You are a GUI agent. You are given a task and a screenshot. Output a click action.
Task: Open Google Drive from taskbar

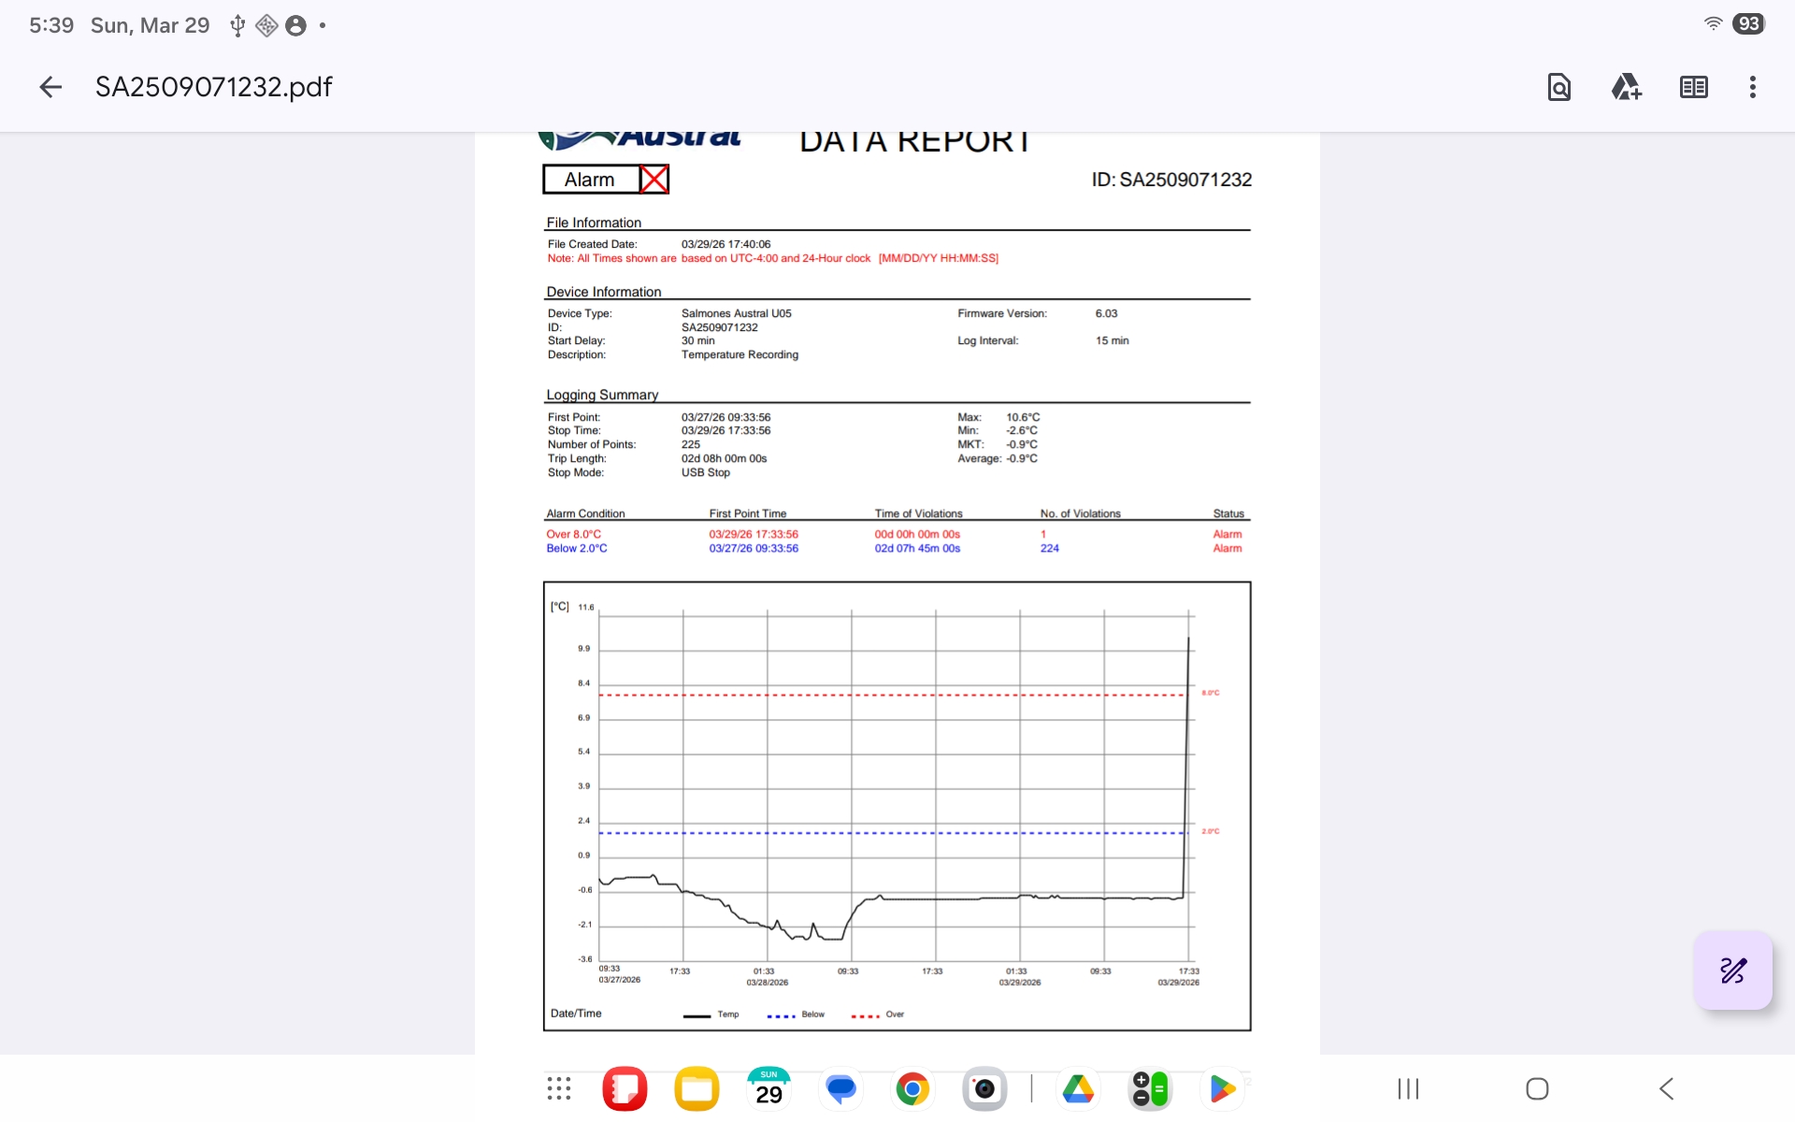coord(1078,1088)
